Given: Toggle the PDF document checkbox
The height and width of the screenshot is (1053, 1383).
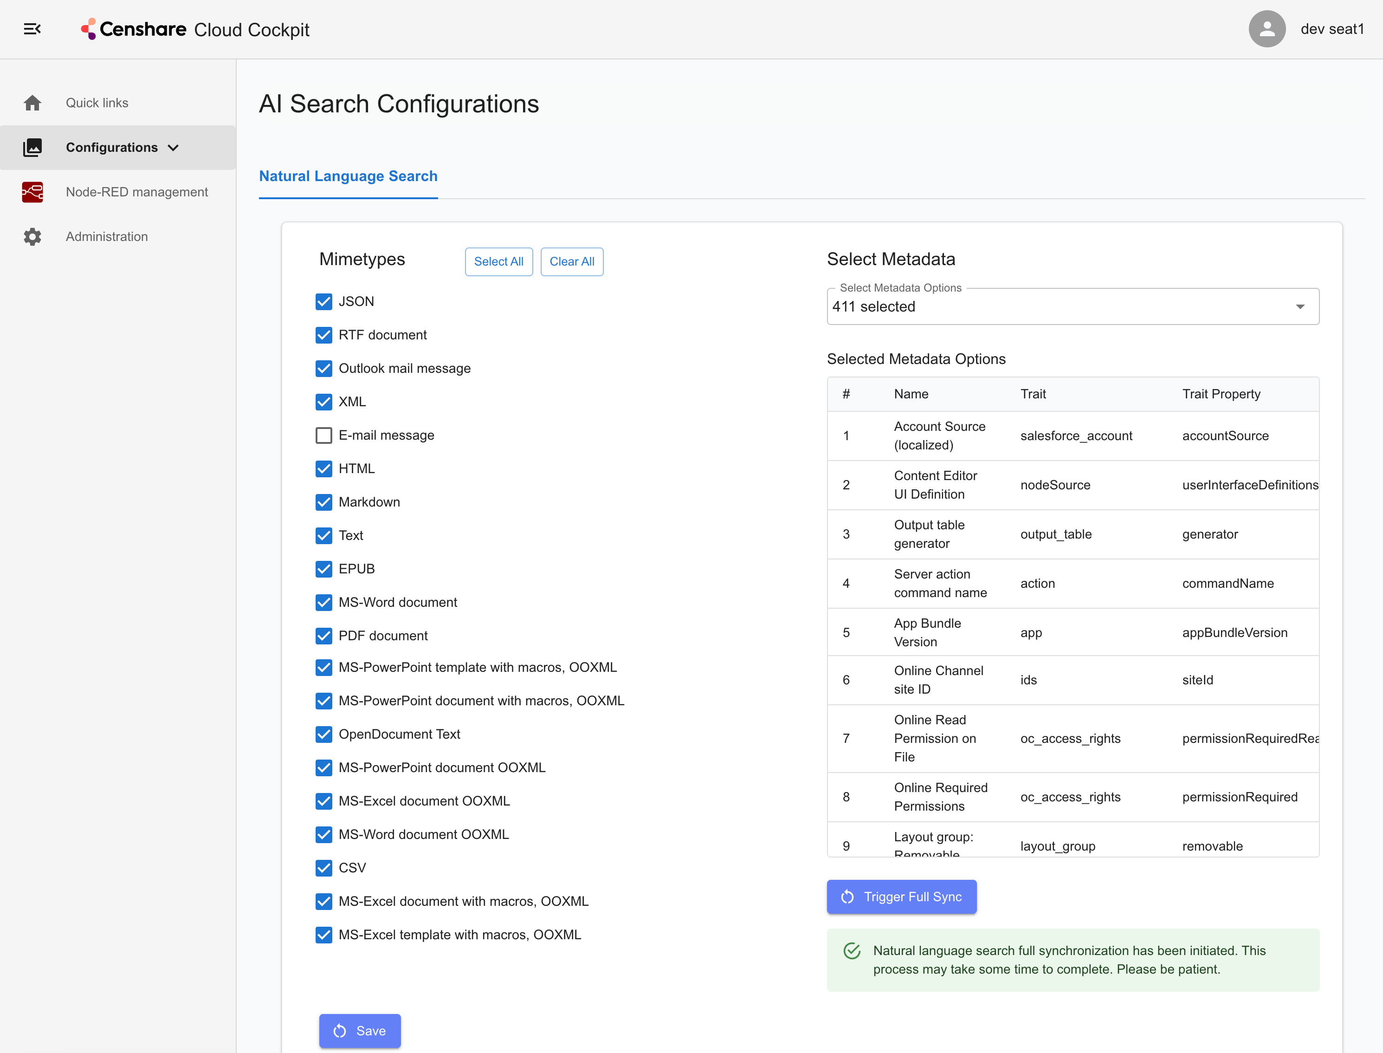Looking at the screenshot, I should (324, 636).
